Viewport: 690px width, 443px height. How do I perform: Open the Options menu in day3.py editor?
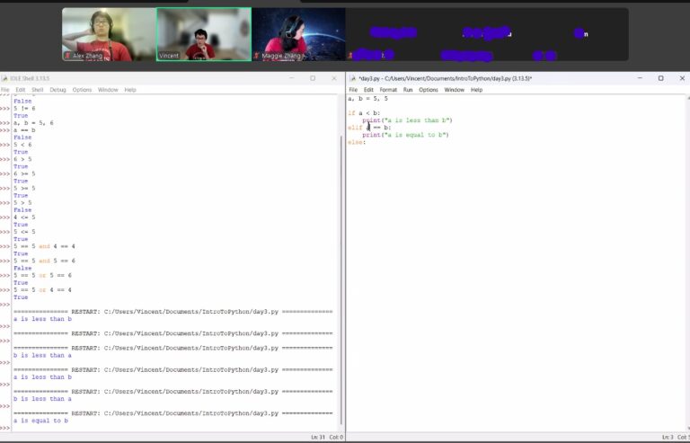(429, 90)
